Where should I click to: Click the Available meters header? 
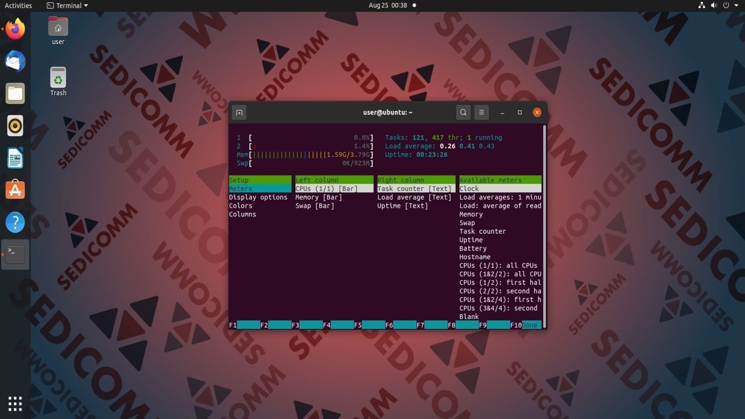click(x=500, y=180)
